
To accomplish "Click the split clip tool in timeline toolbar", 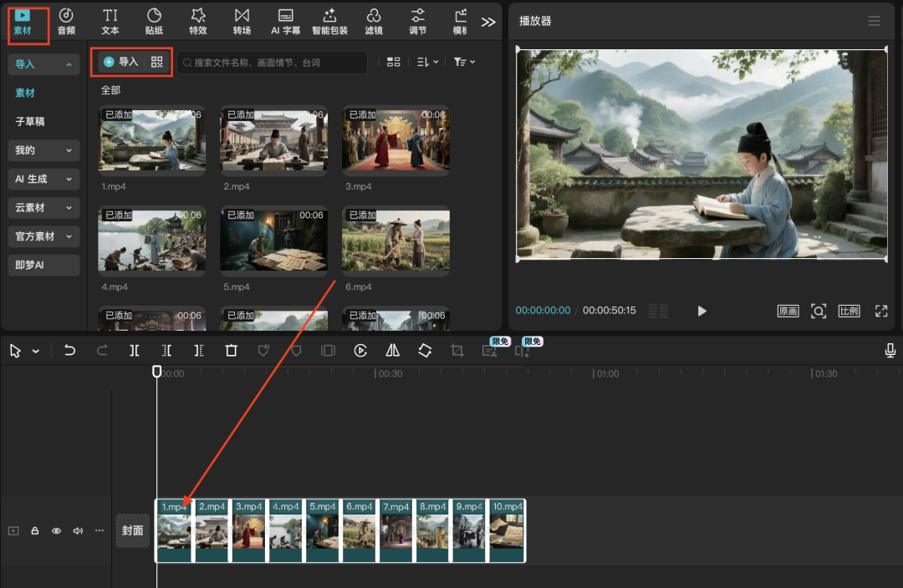I will (x=135, y=351).
